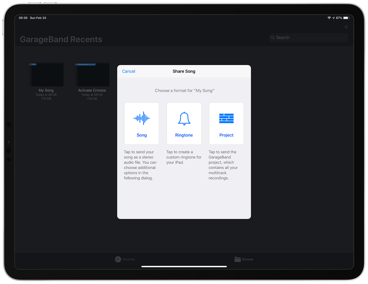Tap the home indicator bar
Screen dimensions: 368x284
[x=184, y=266]
